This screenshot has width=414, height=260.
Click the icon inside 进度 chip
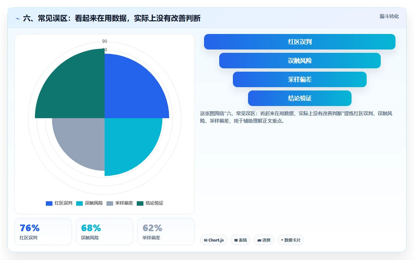(259, 240)
